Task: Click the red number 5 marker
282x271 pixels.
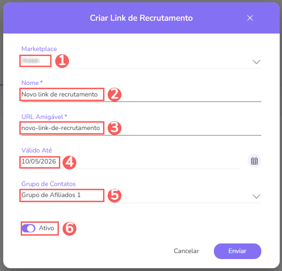Action: pyautogui.click(x=114, y=195)
